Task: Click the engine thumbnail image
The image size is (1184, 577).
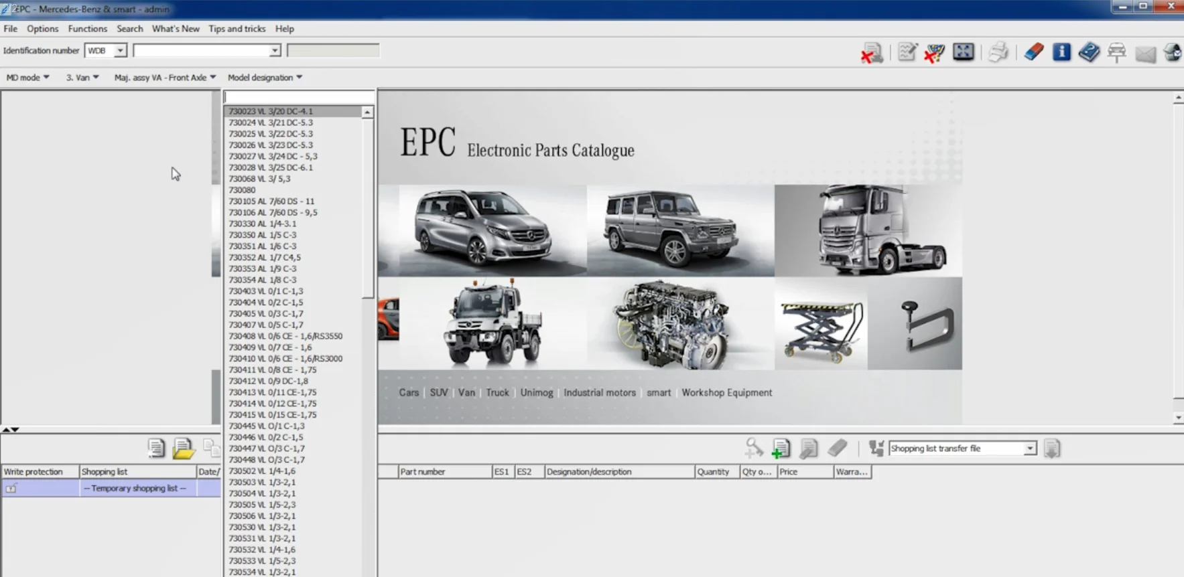Action: click(681, 324)
